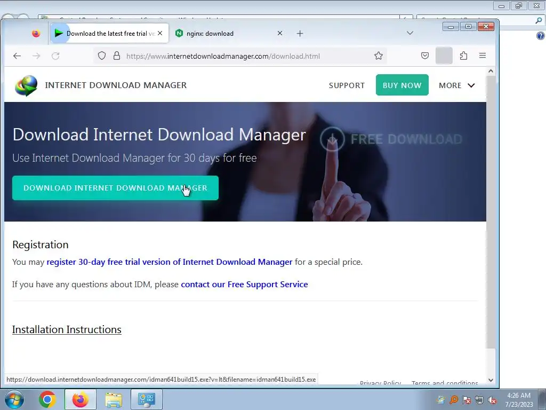
Task: Select the Download the latest free trial tab
Action: pyautogui.click(x=109, y=34)
